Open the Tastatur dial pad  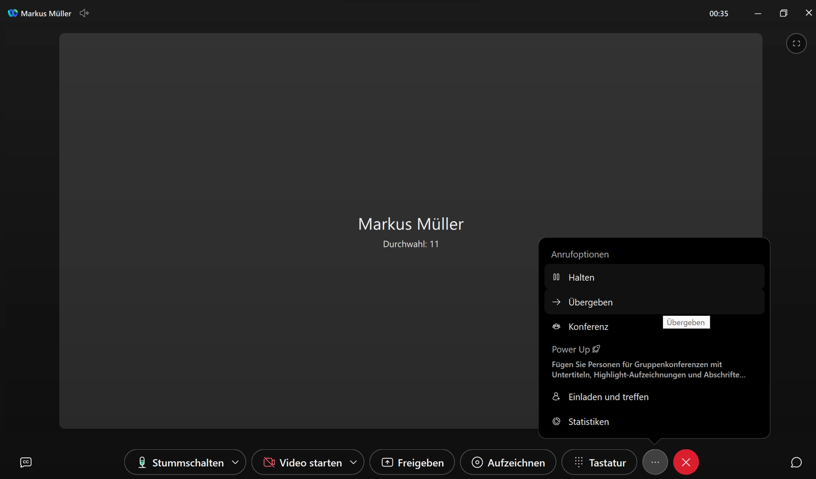pos(599,462)
